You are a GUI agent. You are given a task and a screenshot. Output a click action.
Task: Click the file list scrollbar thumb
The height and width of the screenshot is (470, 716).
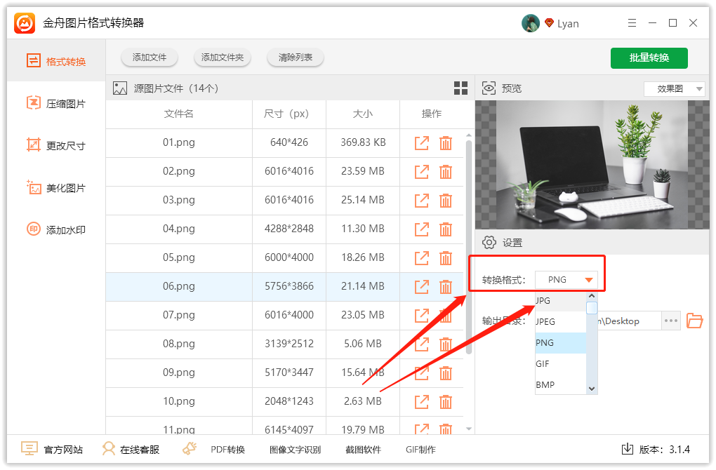tap(468, 248)
